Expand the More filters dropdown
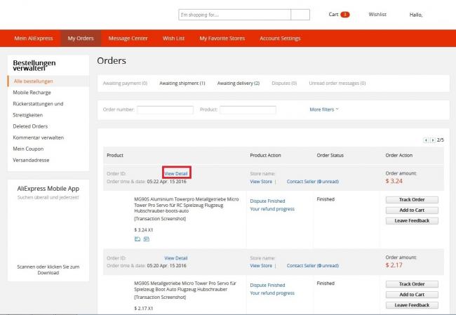 coord(324,109)
